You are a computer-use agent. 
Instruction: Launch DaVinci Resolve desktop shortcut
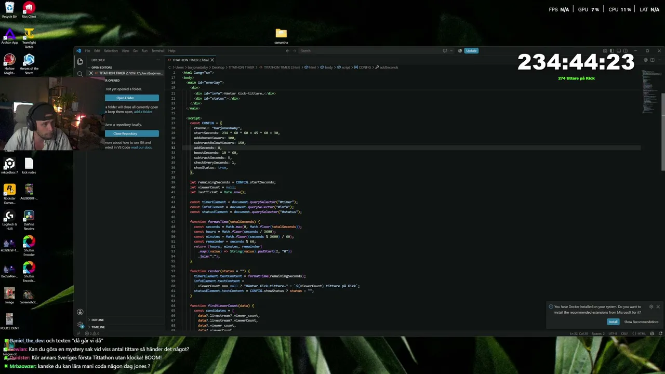point(29,220)
